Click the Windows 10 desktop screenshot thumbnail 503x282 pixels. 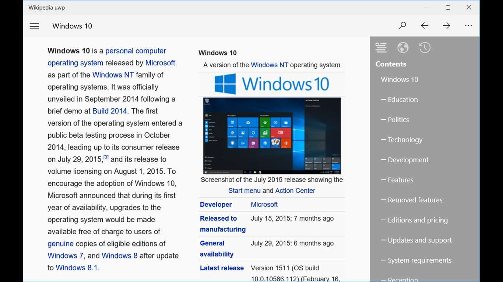tap(272, 135)
